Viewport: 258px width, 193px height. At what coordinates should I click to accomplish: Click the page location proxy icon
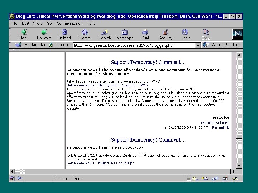tap(51, 45)
